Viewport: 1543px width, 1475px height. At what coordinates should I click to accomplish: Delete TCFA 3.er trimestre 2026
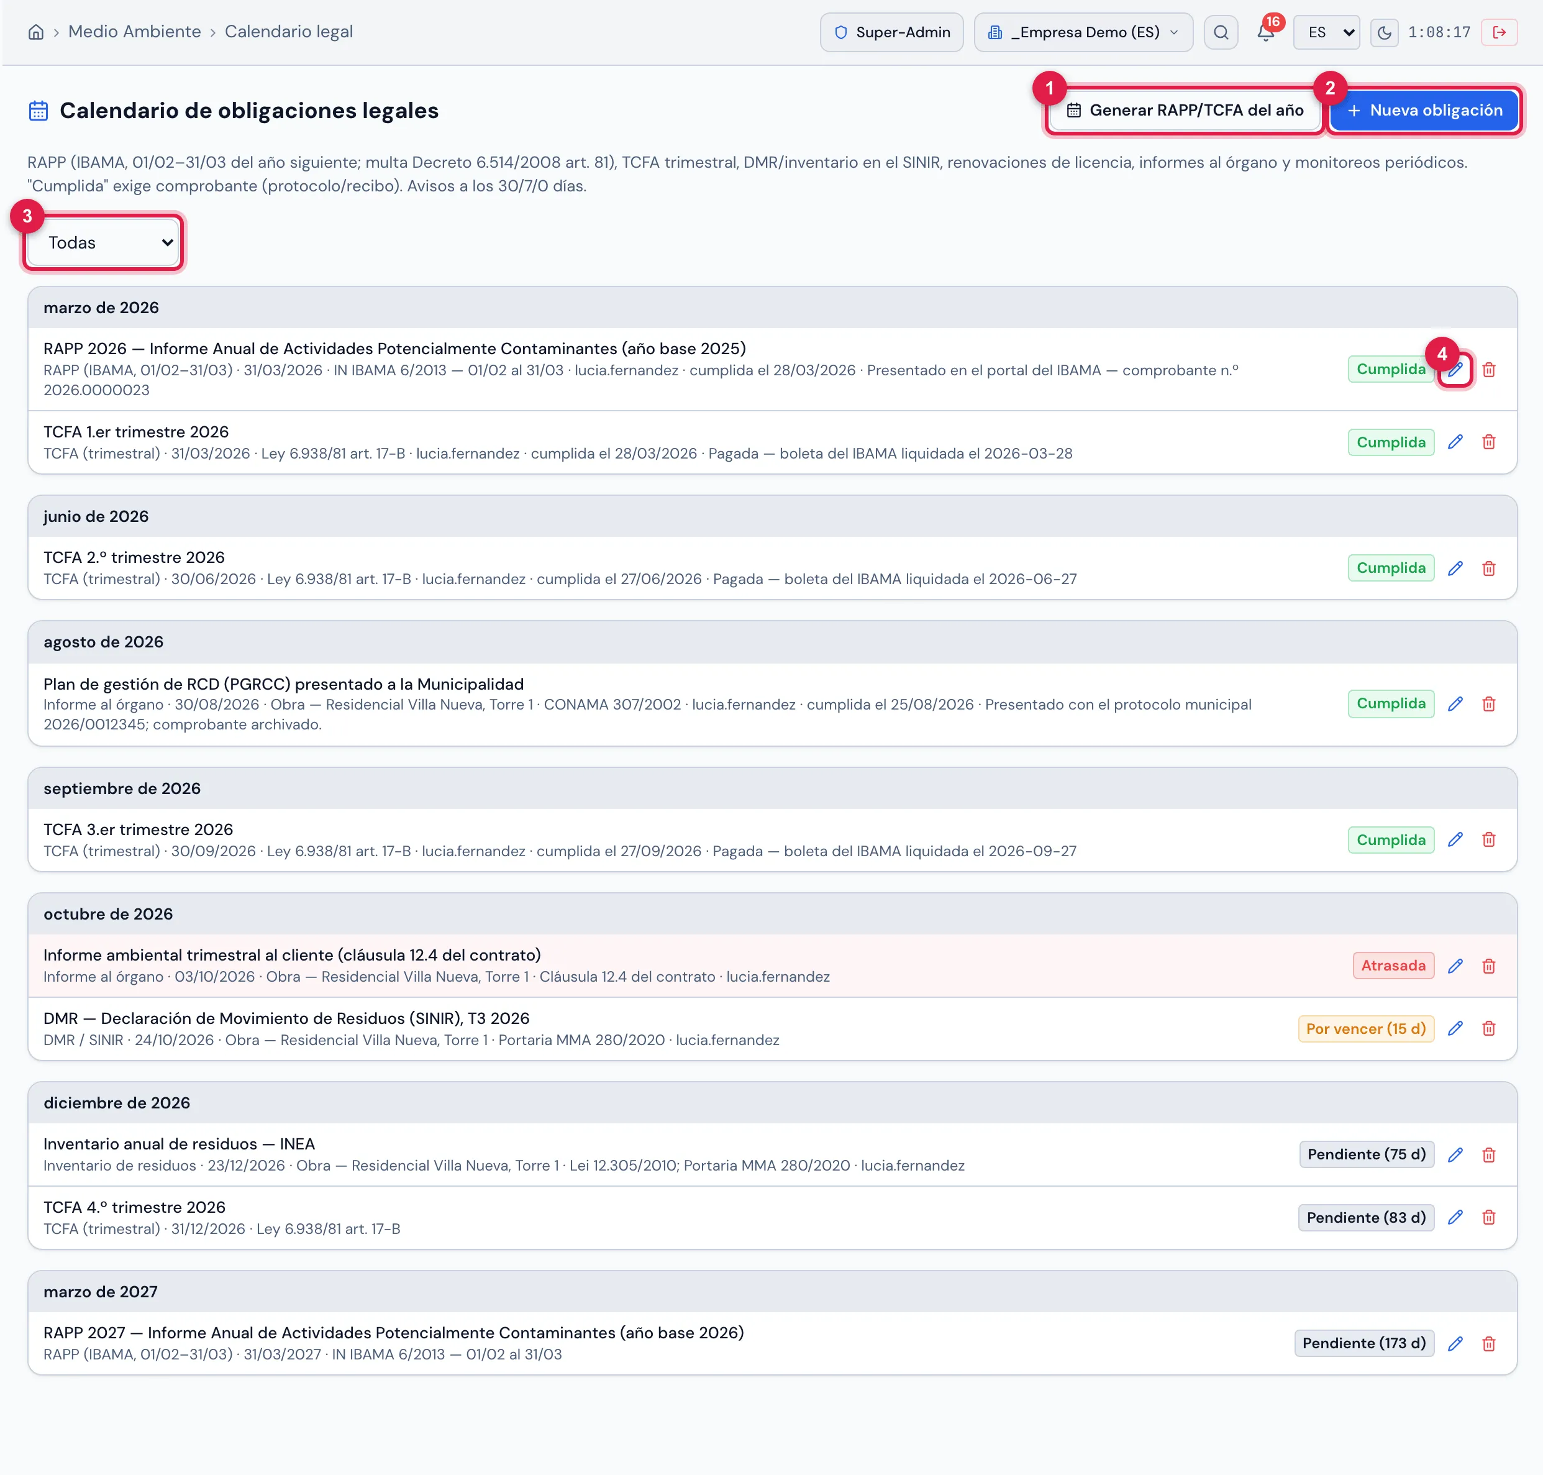click(x=1489, y=840)
